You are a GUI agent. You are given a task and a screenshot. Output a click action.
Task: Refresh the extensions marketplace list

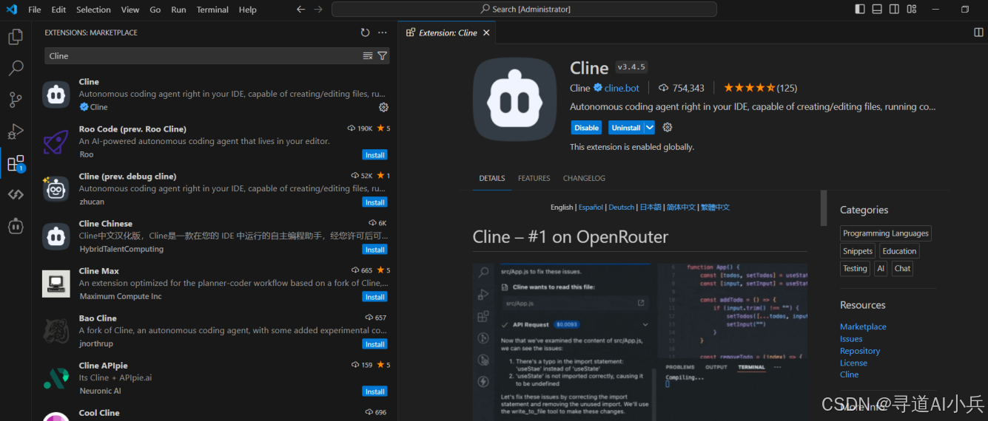pyautogui.click(x=365, y=32)
